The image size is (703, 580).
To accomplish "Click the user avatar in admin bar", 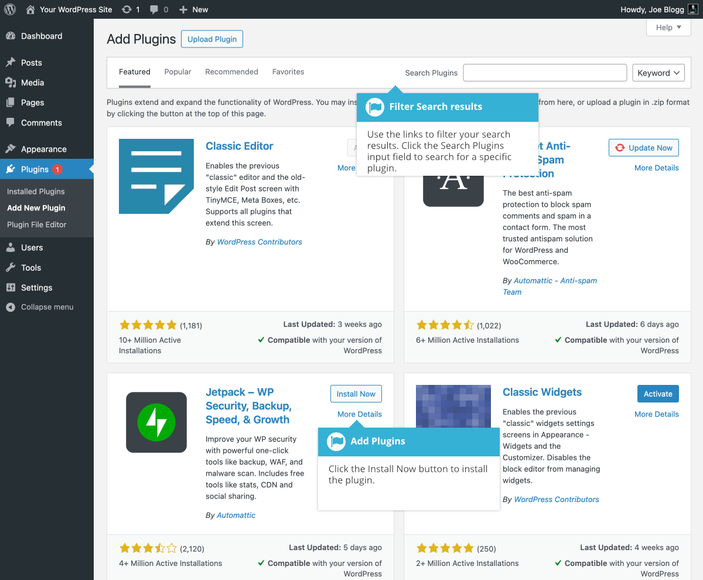I will [692, 9].
